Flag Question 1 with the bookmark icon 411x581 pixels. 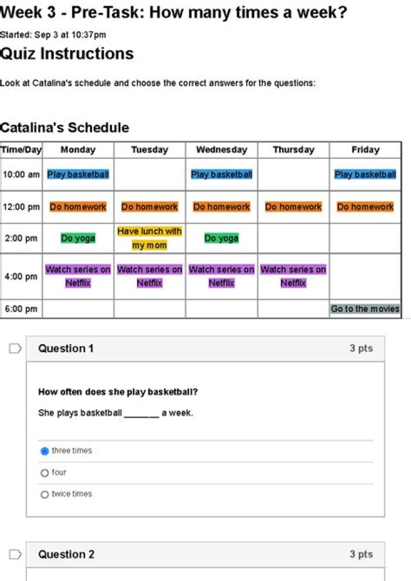point(15,348)
